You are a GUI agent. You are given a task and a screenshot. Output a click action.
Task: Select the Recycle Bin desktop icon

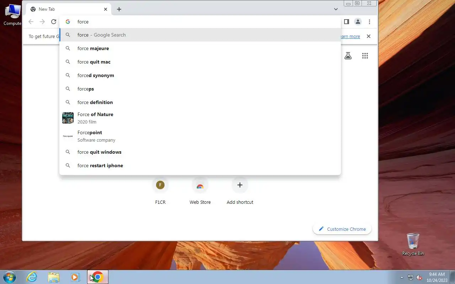point(413,244)
